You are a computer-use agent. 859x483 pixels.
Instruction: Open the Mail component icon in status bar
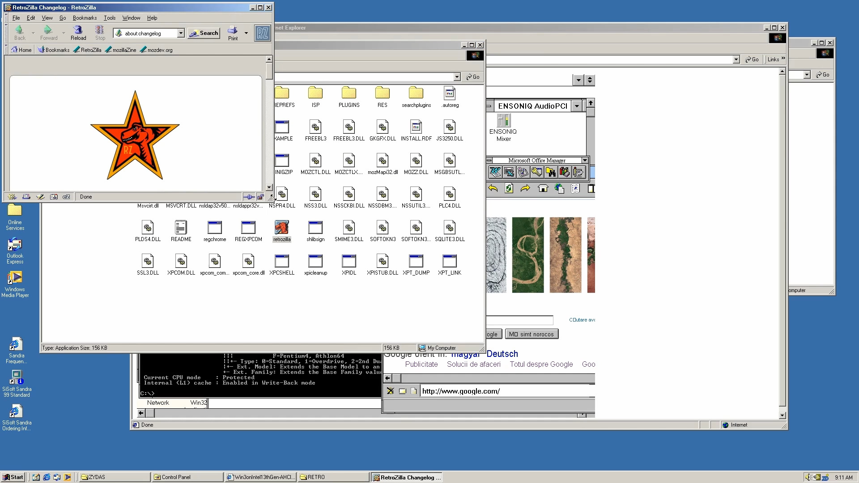(x=26, y=197)
